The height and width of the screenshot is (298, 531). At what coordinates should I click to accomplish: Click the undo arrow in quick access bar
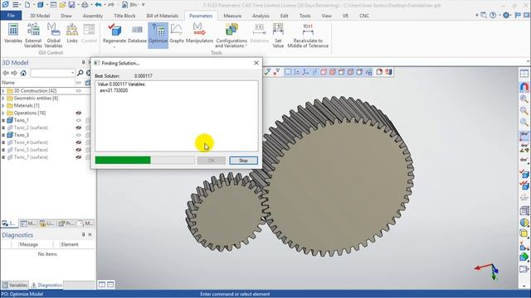[x=98, y=5]
